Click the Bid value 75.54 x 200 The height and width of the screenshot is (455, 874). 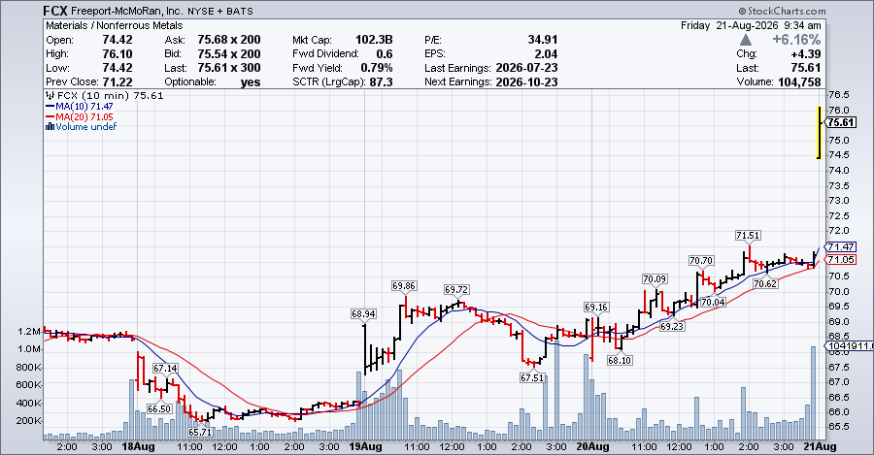[x=229, y=54]
